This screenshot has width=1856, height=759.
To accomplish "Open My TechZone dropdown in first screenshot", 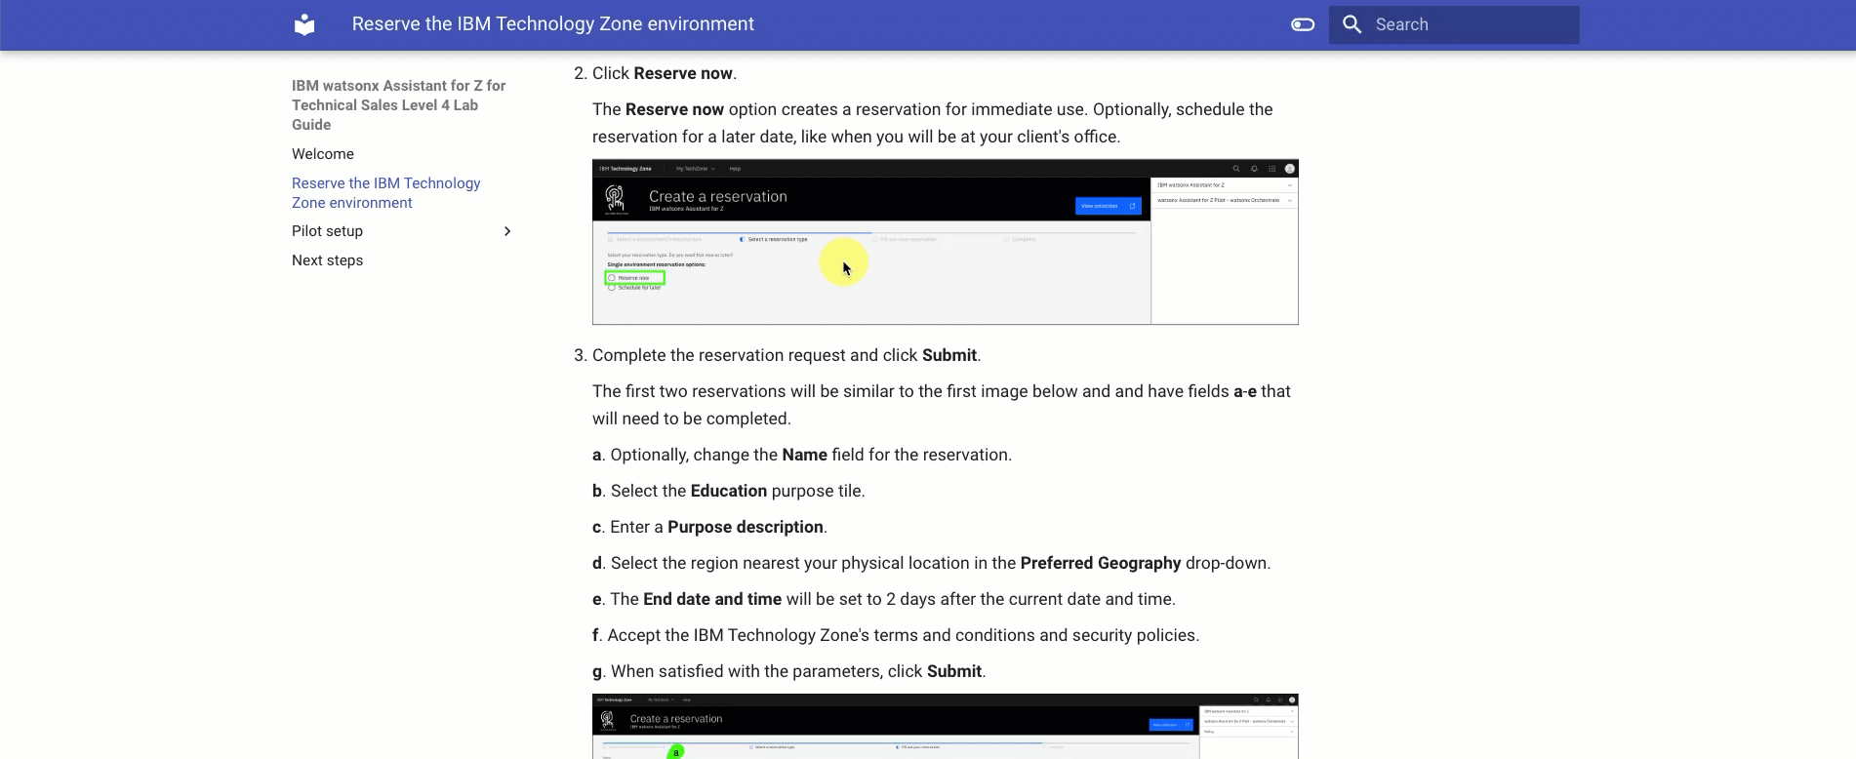I will point(695,169).
